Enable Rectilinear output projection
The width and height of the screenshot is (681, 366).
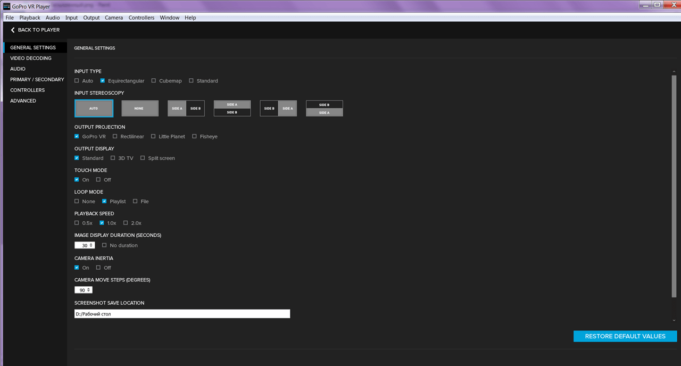click(115, 137)
